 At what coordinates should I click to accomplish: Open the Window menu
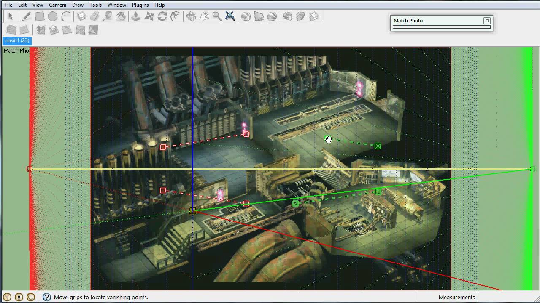[116, 5]
